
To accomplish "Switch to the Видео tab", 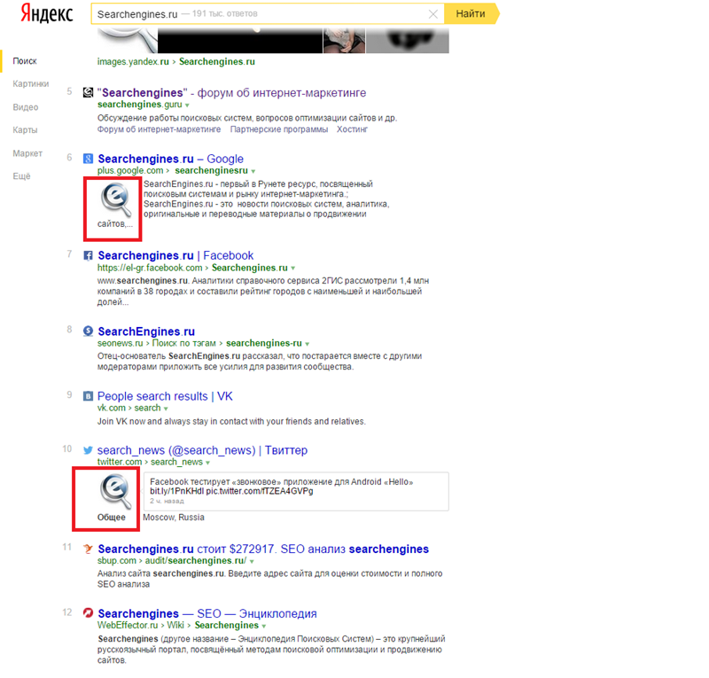I will [26, 107].
